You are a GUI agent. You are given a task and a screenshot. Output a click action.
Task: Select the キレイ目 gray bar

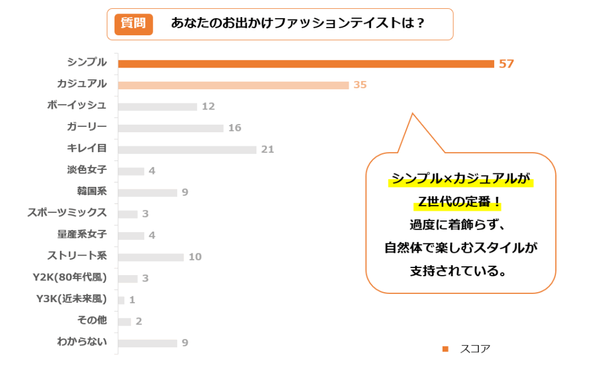point(187,150)
